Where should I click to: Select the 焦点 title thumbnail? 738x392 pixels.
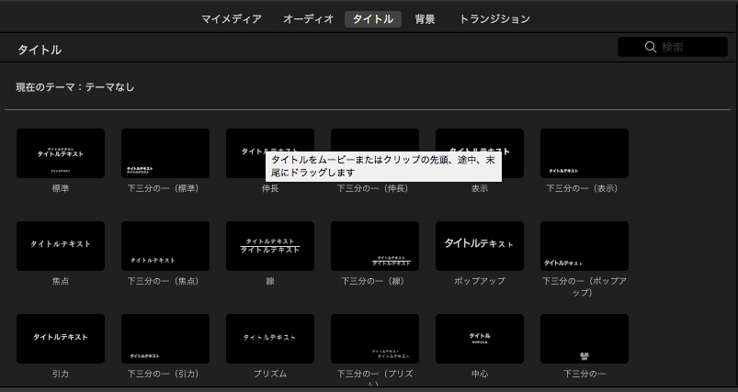(61, 246)
